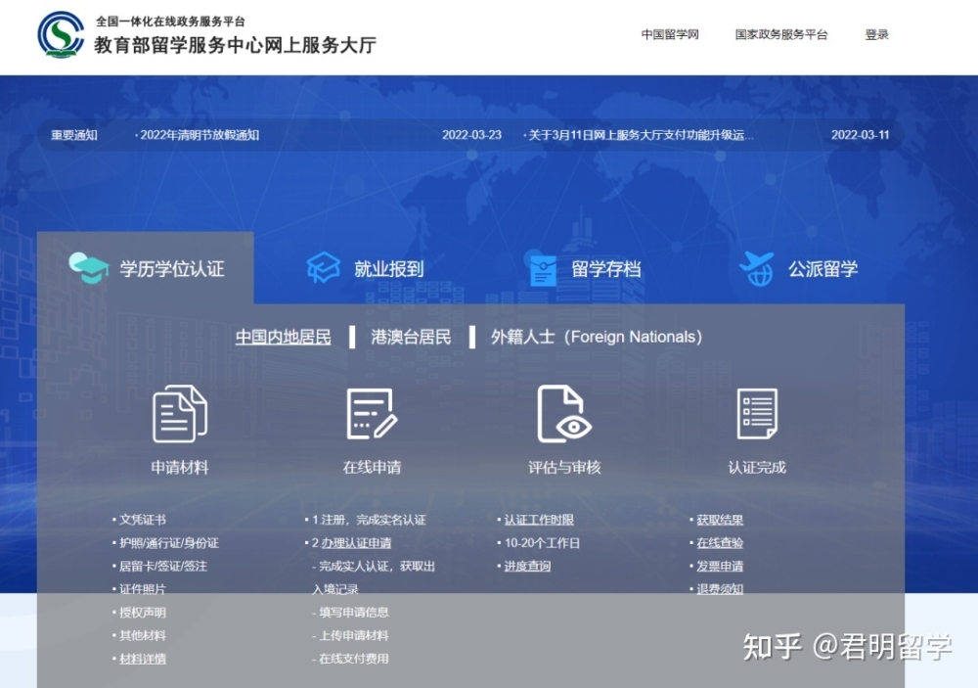Click the 上传申请材料 sub-step text
Screen dimensions: 978x688
[x=354, y=635]
